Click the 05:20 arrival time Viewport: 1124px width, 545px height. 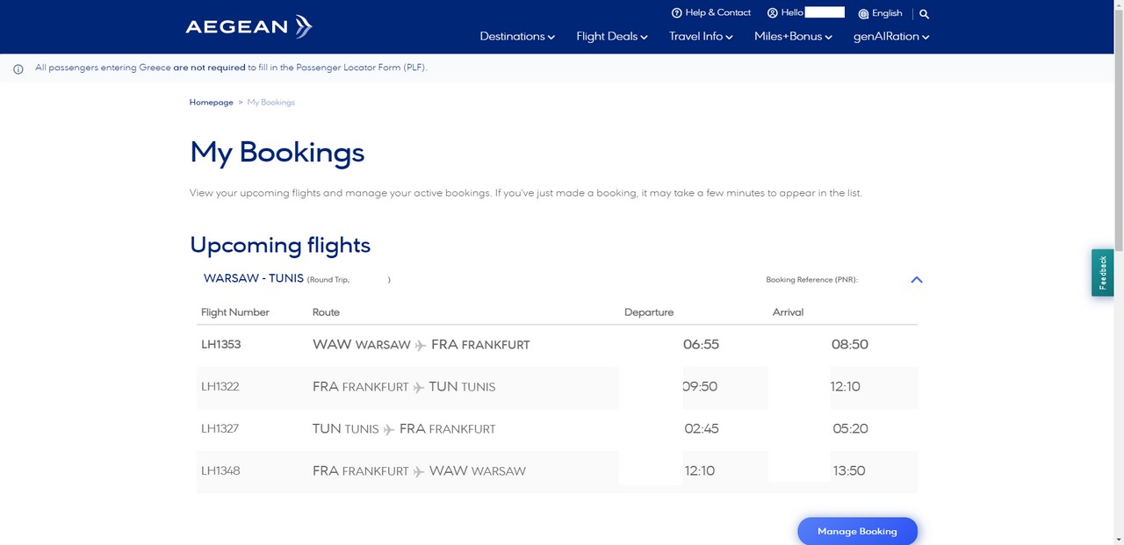(850, 429)
